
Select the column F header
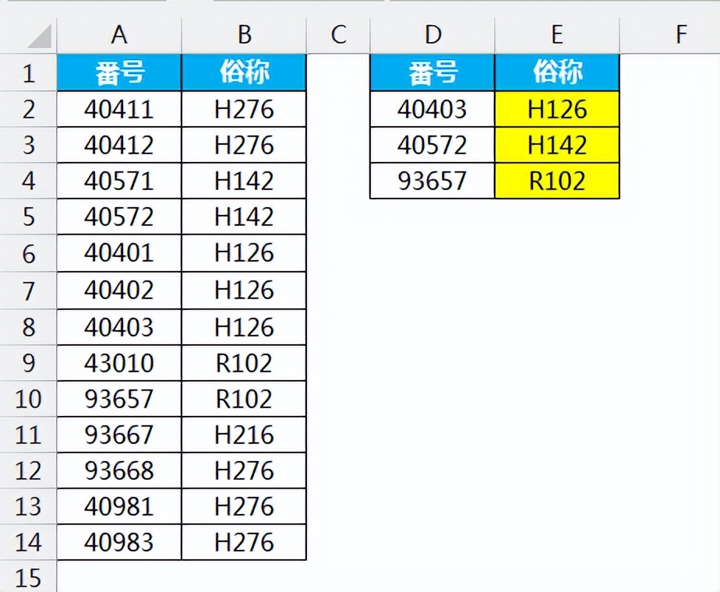tap(681, 35)
